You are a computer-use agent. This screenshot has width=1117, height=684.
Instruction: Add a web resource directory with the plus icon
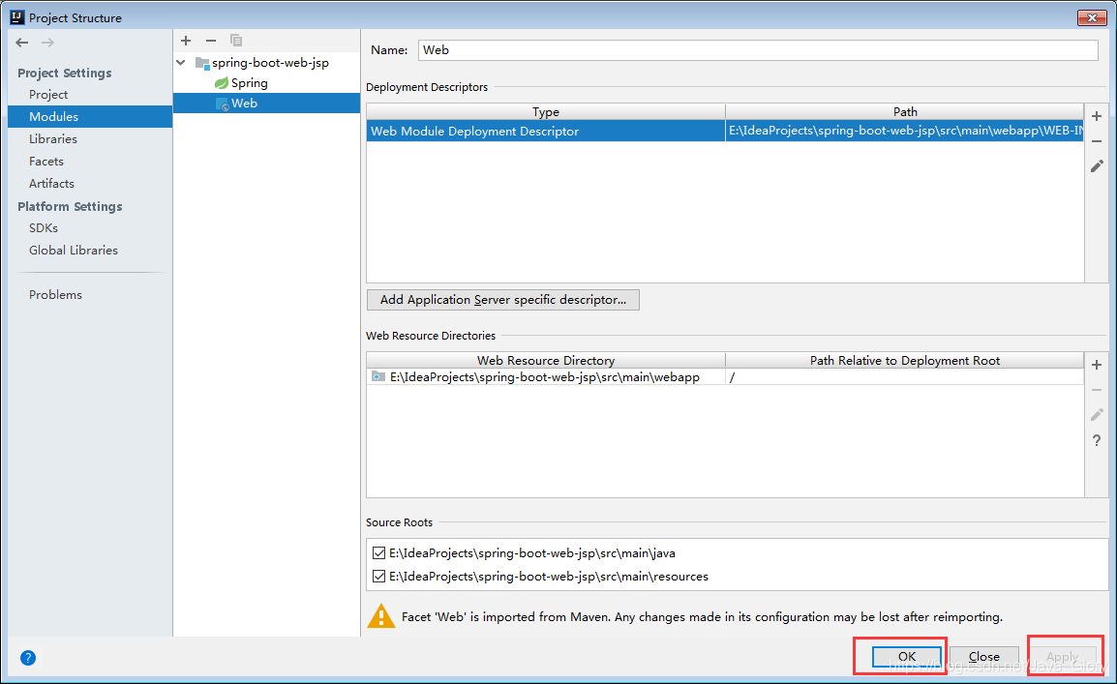coord(1097,365)
